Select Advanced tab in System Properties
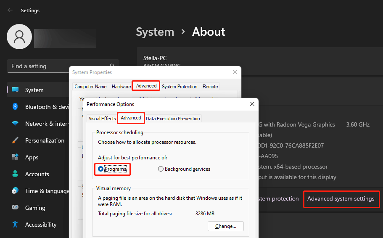The height and width of the screenshot is (238, 383). click(x=146, y=86)
